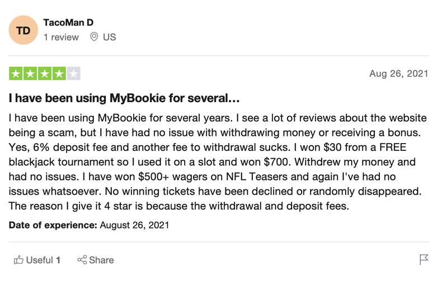The image size is (442, 281).
Task: Click the Aug 26, 2021 date
Action: (399, 74)
